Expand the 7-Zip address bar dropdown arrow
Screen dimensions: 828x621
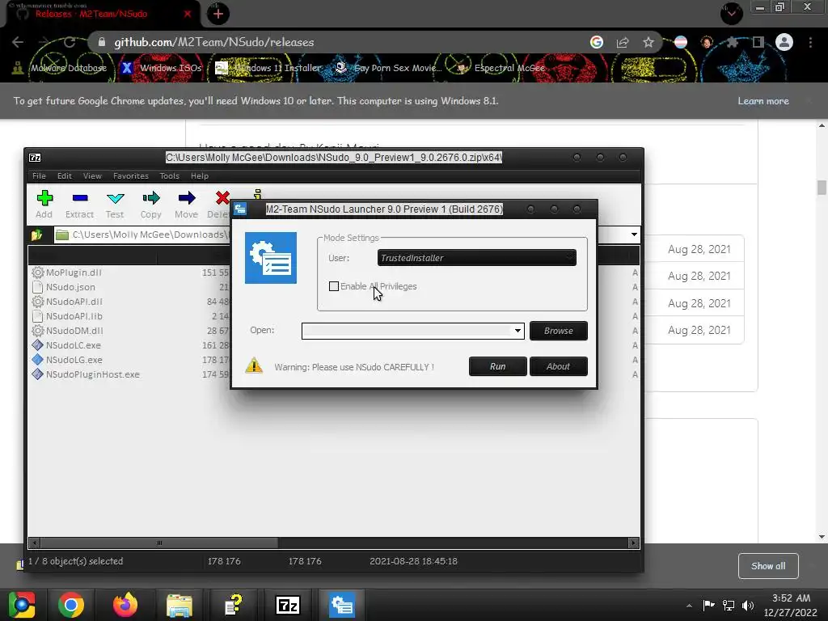(634, 234)
